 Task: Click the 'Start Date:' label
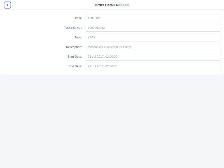tap(75, 57)
